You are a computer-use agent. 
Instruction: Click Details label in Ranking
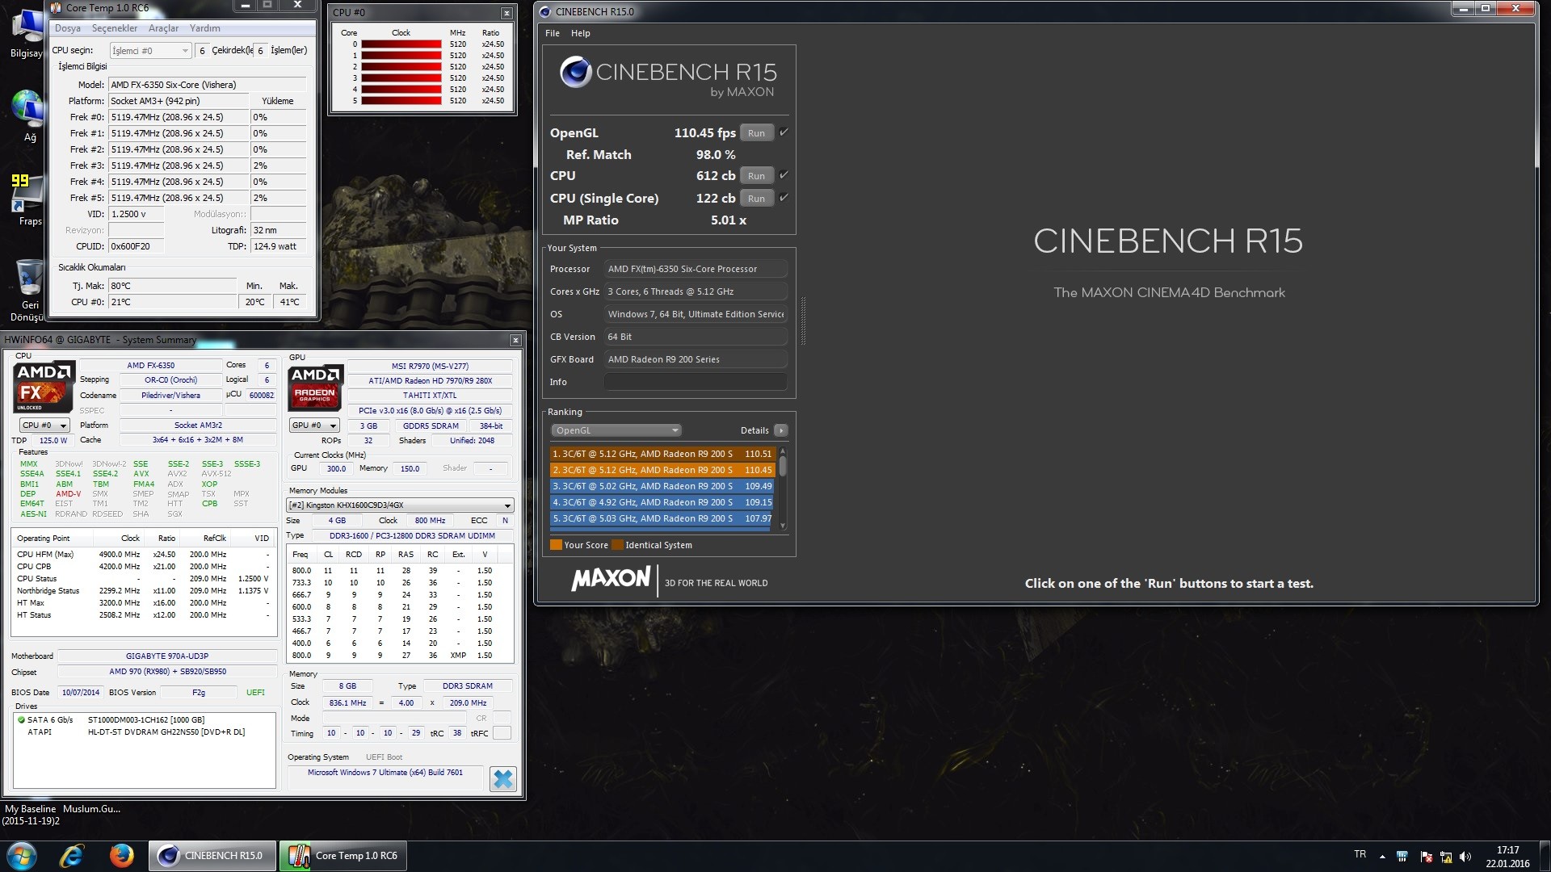754,430
